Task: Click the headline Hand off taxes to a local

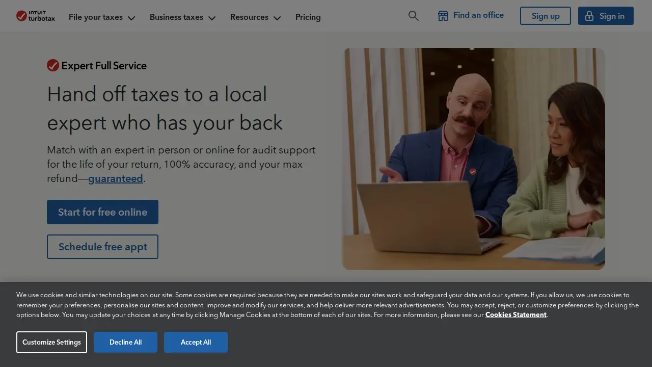Action: [157, 94]
